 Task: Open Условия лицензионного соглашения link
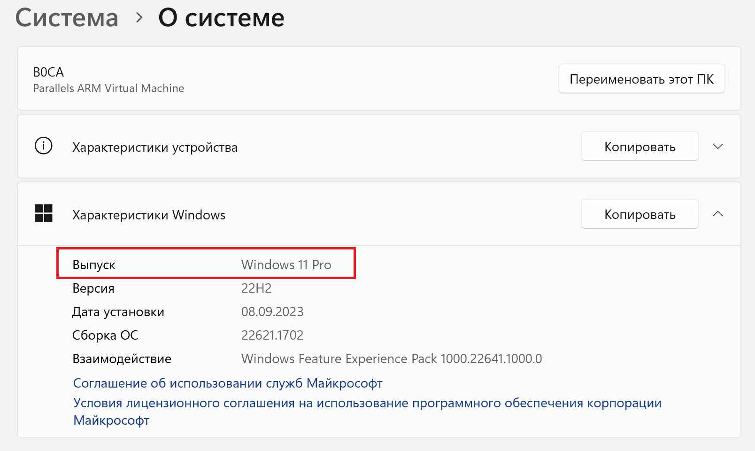point(367,412)
